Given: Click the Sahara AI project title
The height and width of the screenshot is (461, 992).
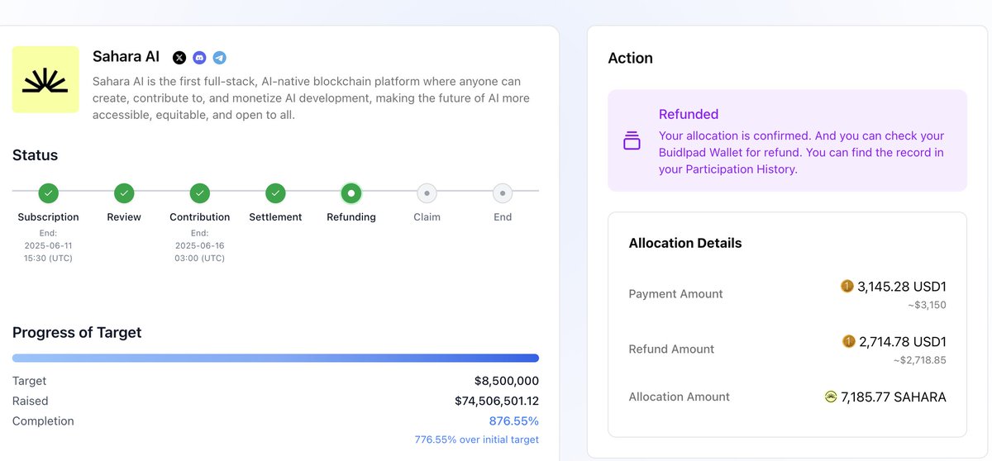Looking at the screenshot, I should pyautogui.click(x=126, y=57).
